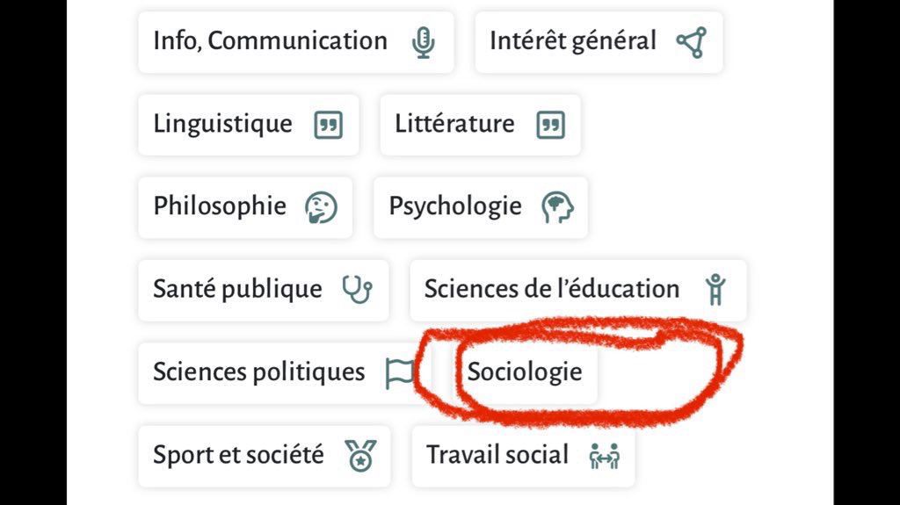The width and height of the screenshot is (900, 505).
Task: Click the flag icon for Sciences politiques
Action: (399, 372)
